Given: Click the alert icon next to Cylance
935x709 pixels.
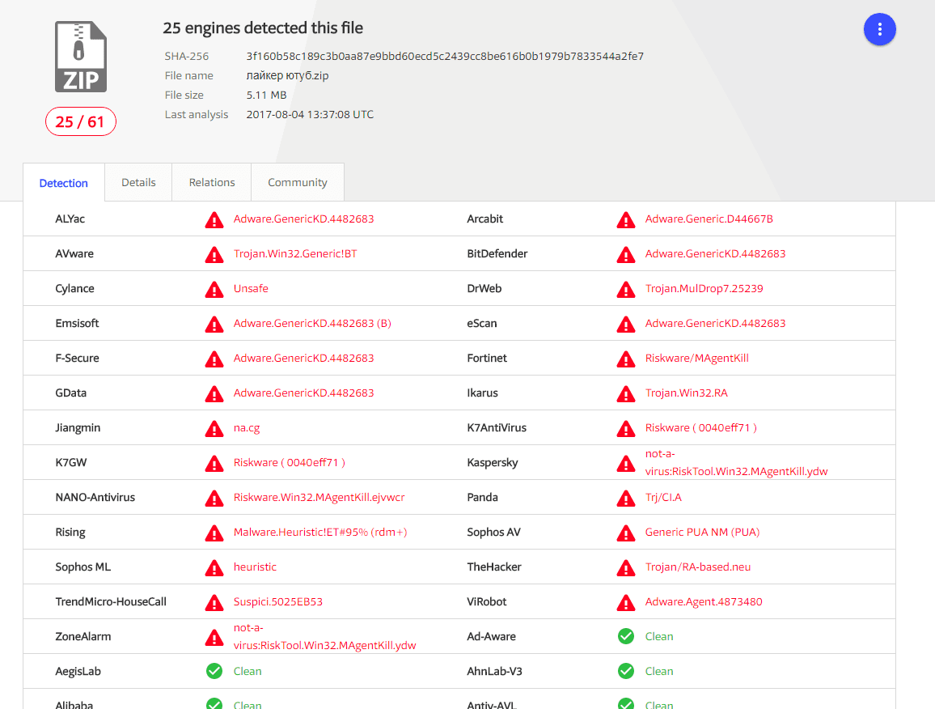Looking at the screenshot, I should click(214, 289).
